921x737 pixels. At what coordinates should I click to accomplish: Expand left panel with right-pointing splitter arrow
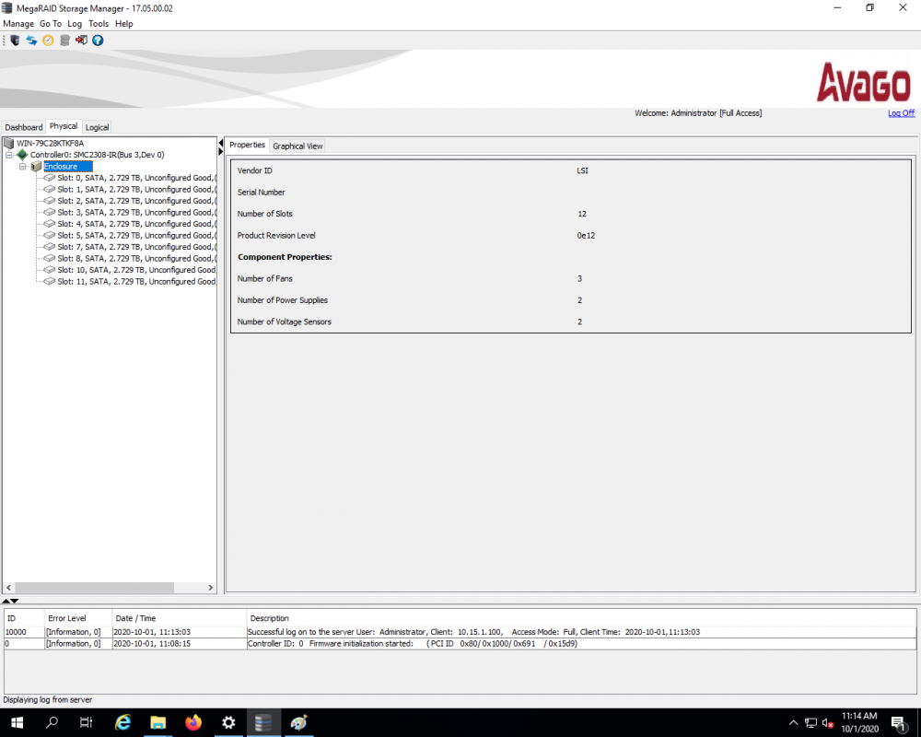point(221,152)
